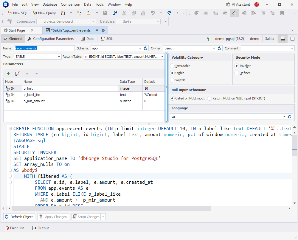
Task: Click the delete parameter icon
Action: (18, 74)
